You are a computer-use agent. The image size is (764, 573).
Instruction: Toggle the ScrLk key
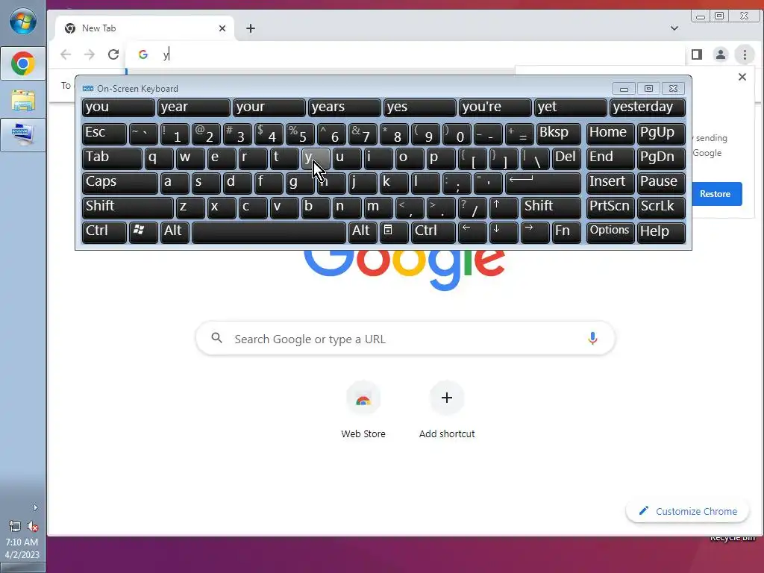[x=661, y=207]
